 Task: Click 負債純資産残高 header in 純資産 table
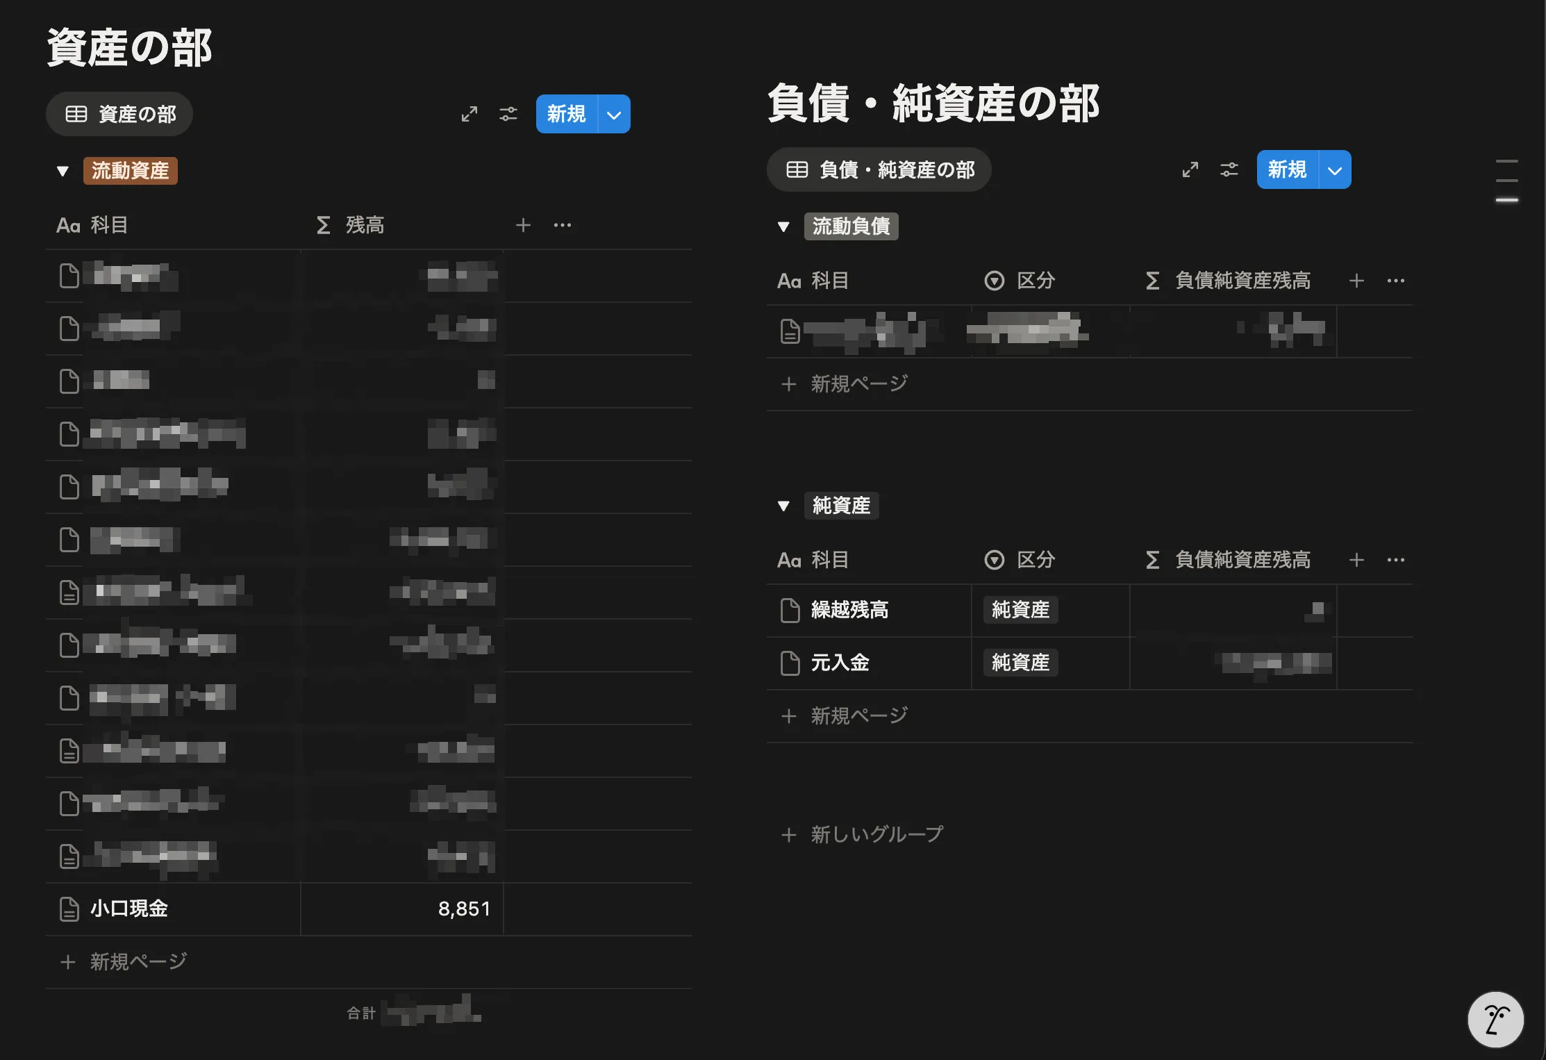pos(1228,560)
